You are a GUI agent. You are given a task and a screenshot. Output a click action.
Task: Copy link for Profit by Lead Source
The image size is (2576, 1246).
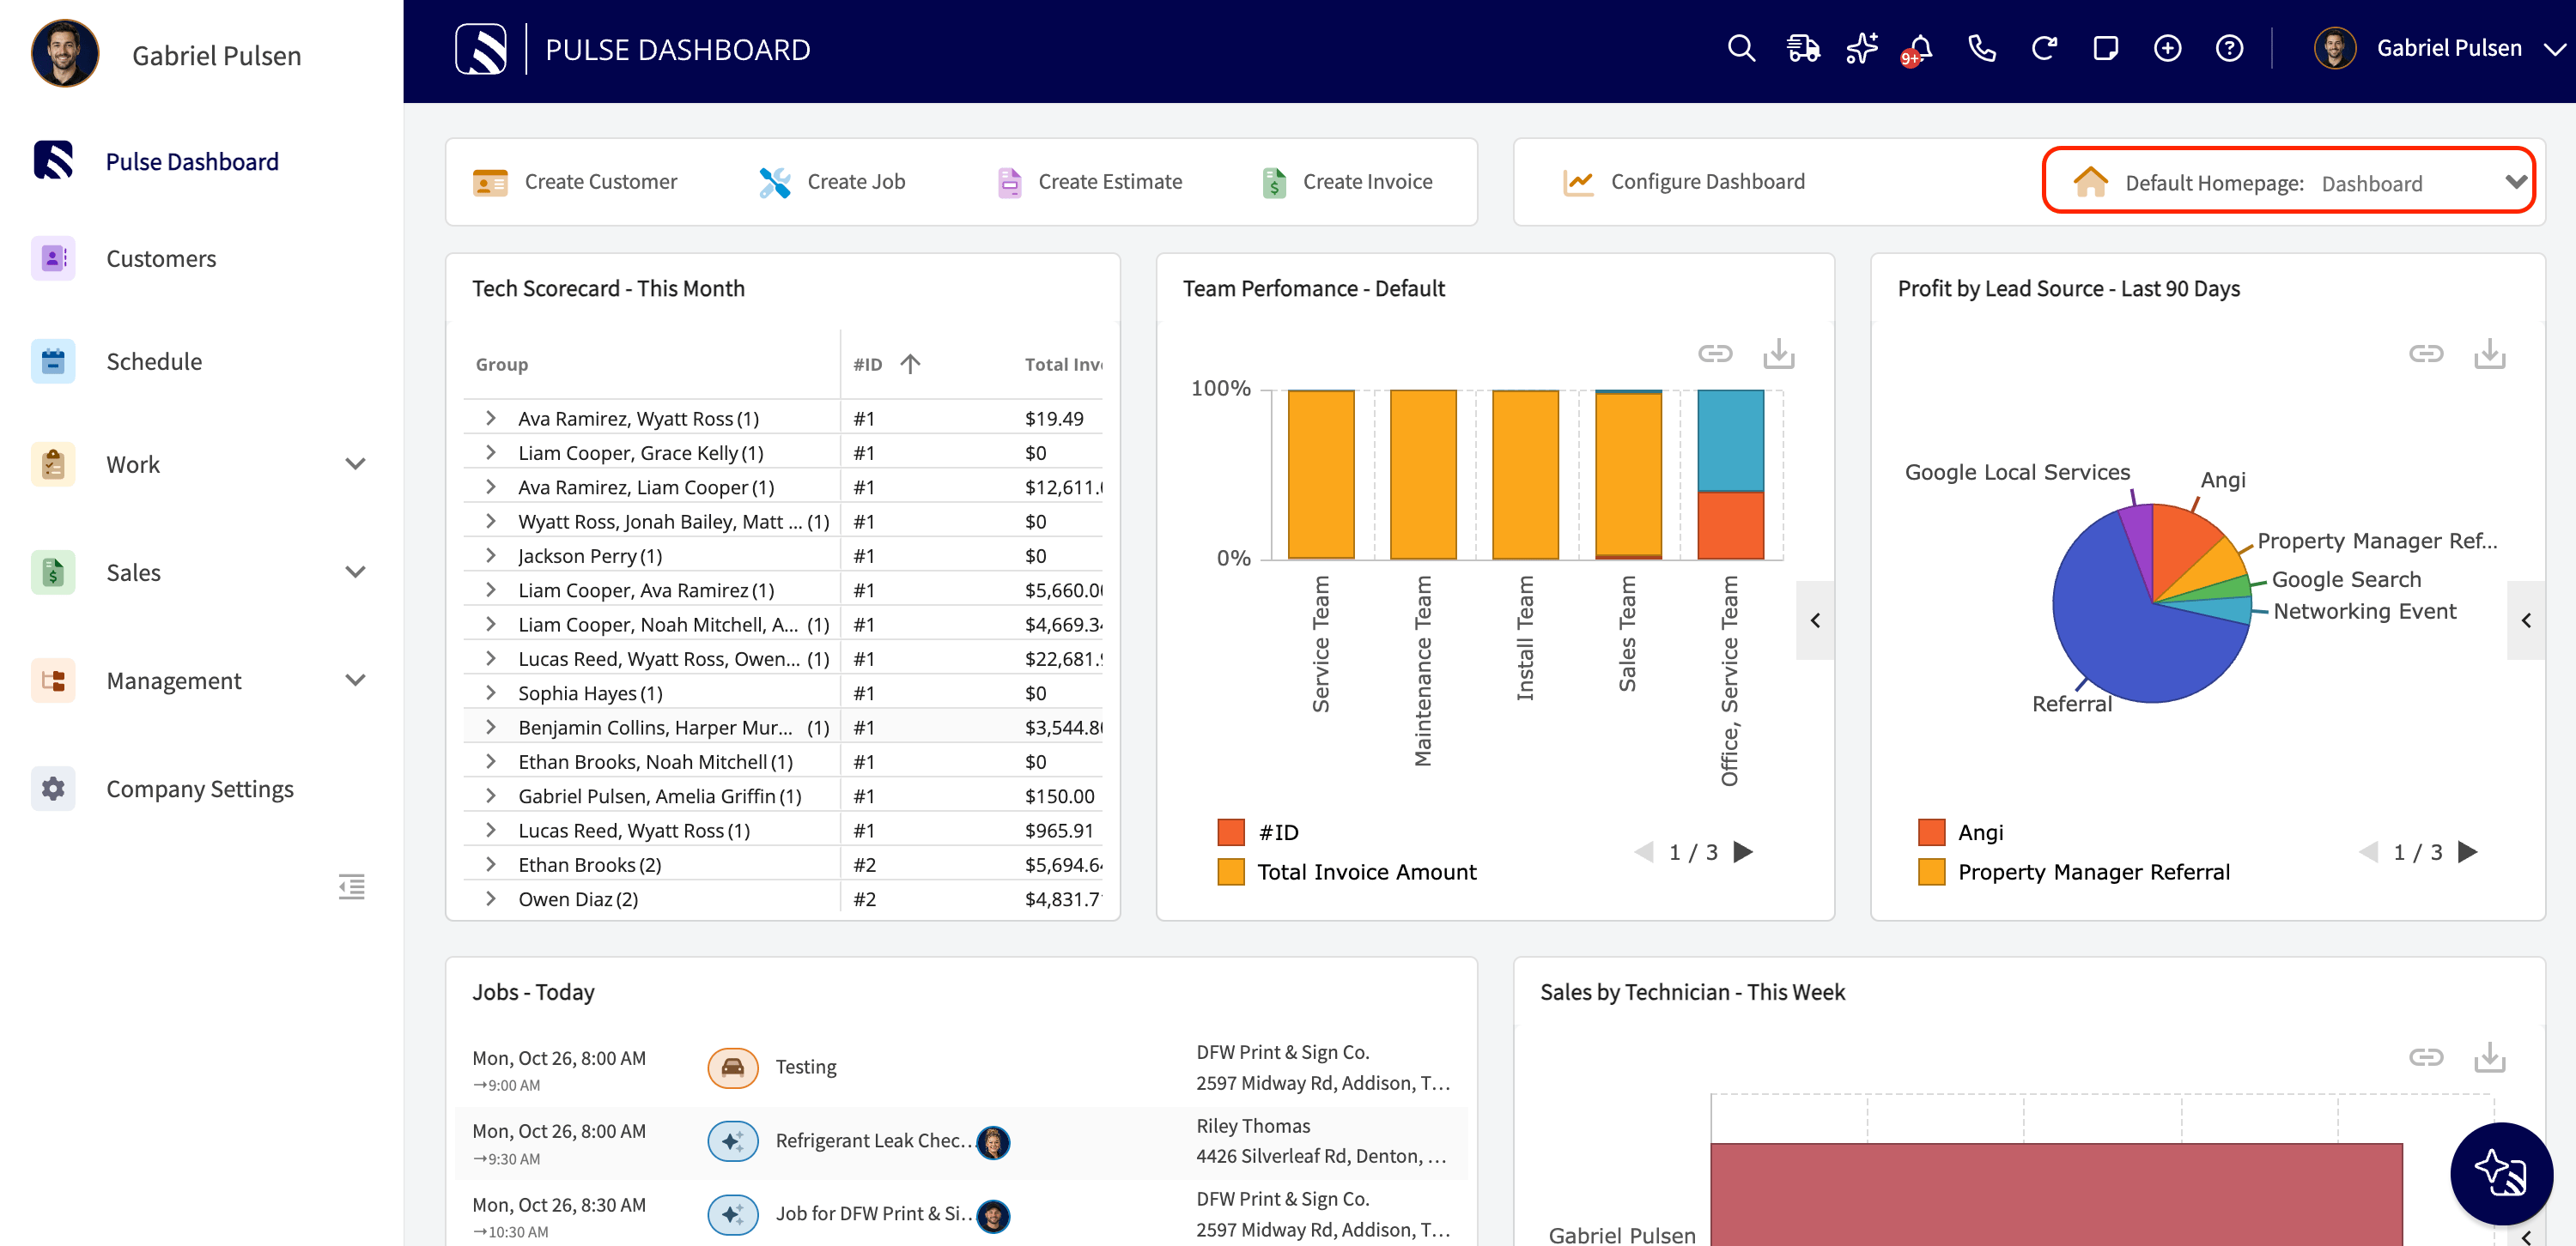2426,354
